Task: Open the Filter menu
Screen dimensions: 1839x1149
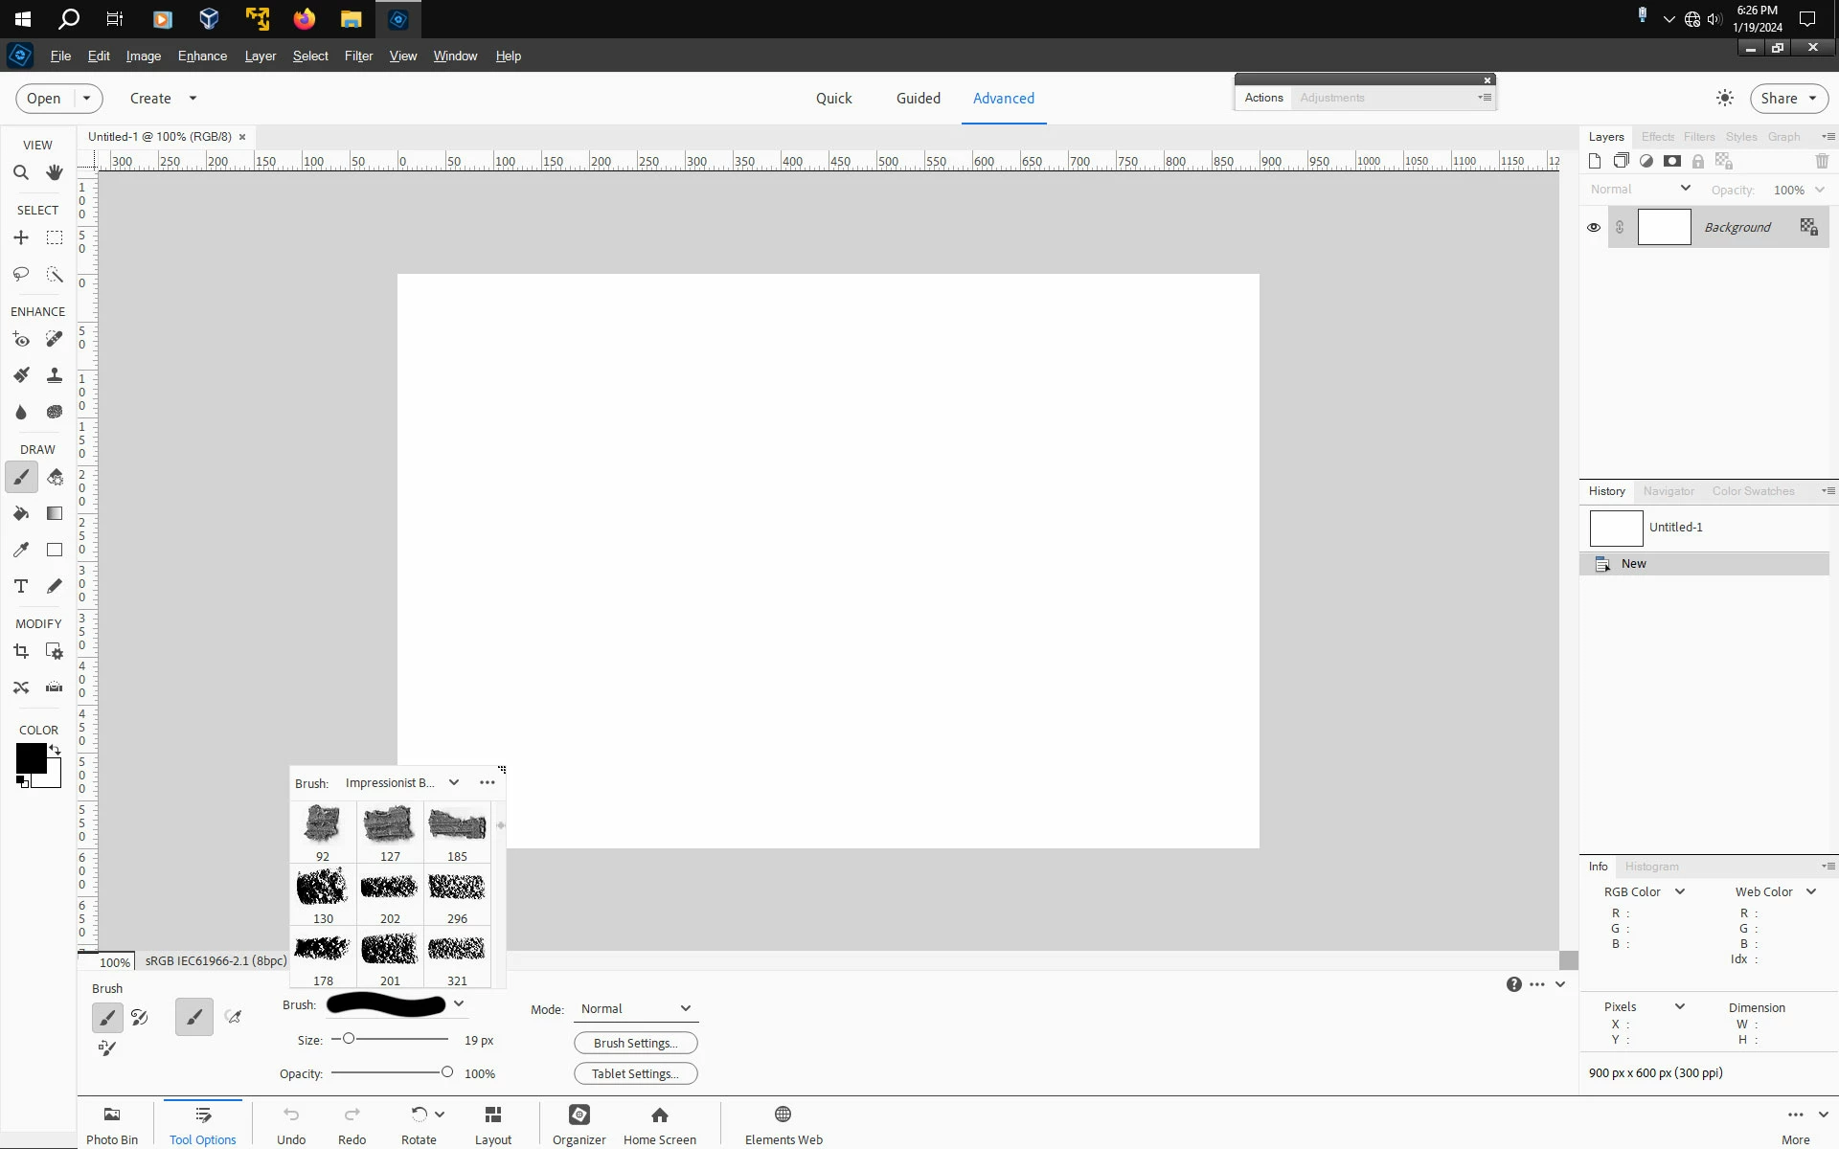Action: tap(358, 56)
